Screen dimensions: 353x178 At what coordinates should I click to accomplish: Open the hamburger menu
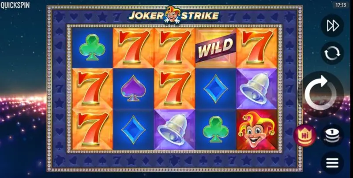pyautogui.click(x=332, y=163)
